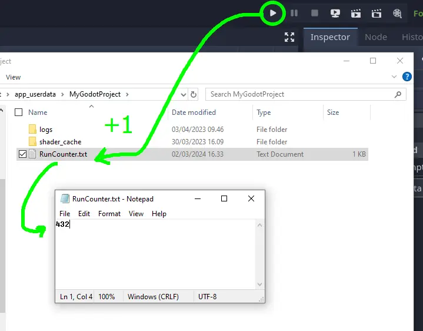
Task: Click the RunCounter.txt document icon
Action: (x=32, y=154)
